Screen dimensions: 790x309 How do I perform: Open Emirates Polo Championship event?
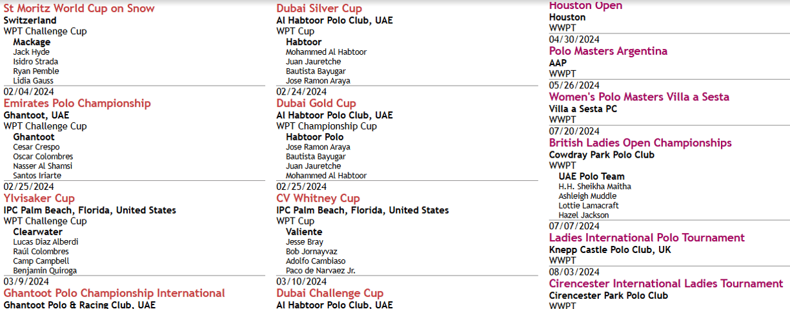pos(77,103)
